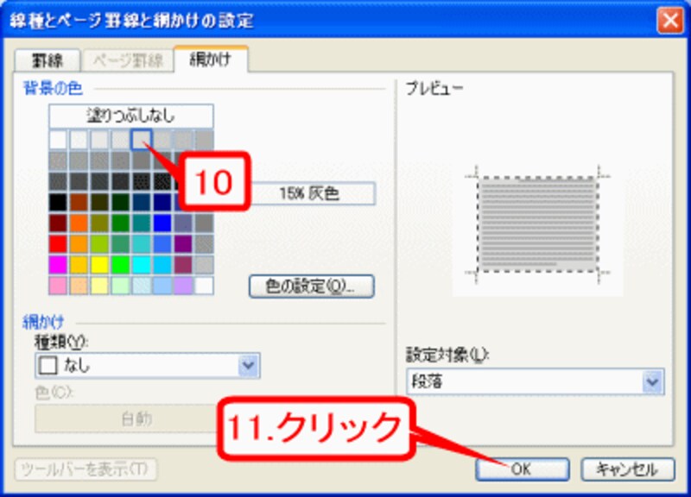Select the 網かけ (Shading) tab

point(211,60)
